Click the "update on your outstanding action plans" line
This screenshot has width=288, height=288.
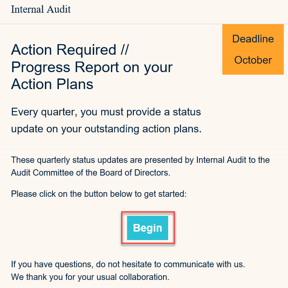pyautogui.click(x=106, y=129)
